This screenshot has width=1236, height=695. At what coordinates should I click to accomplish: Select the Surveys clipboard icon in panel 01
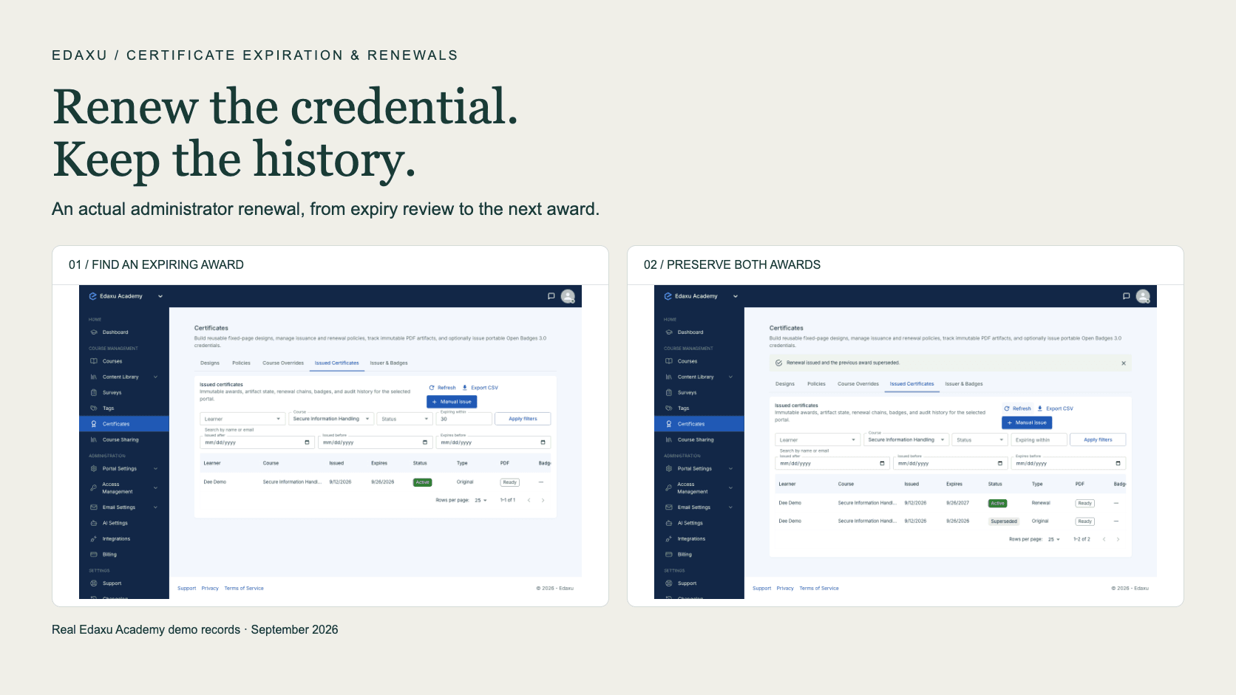tap(94, 393)
